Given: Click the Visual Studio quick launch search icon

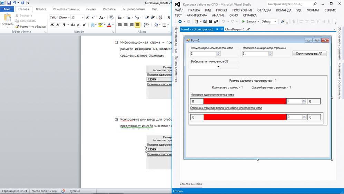Looking at the screenshot, I should point(315,4).
